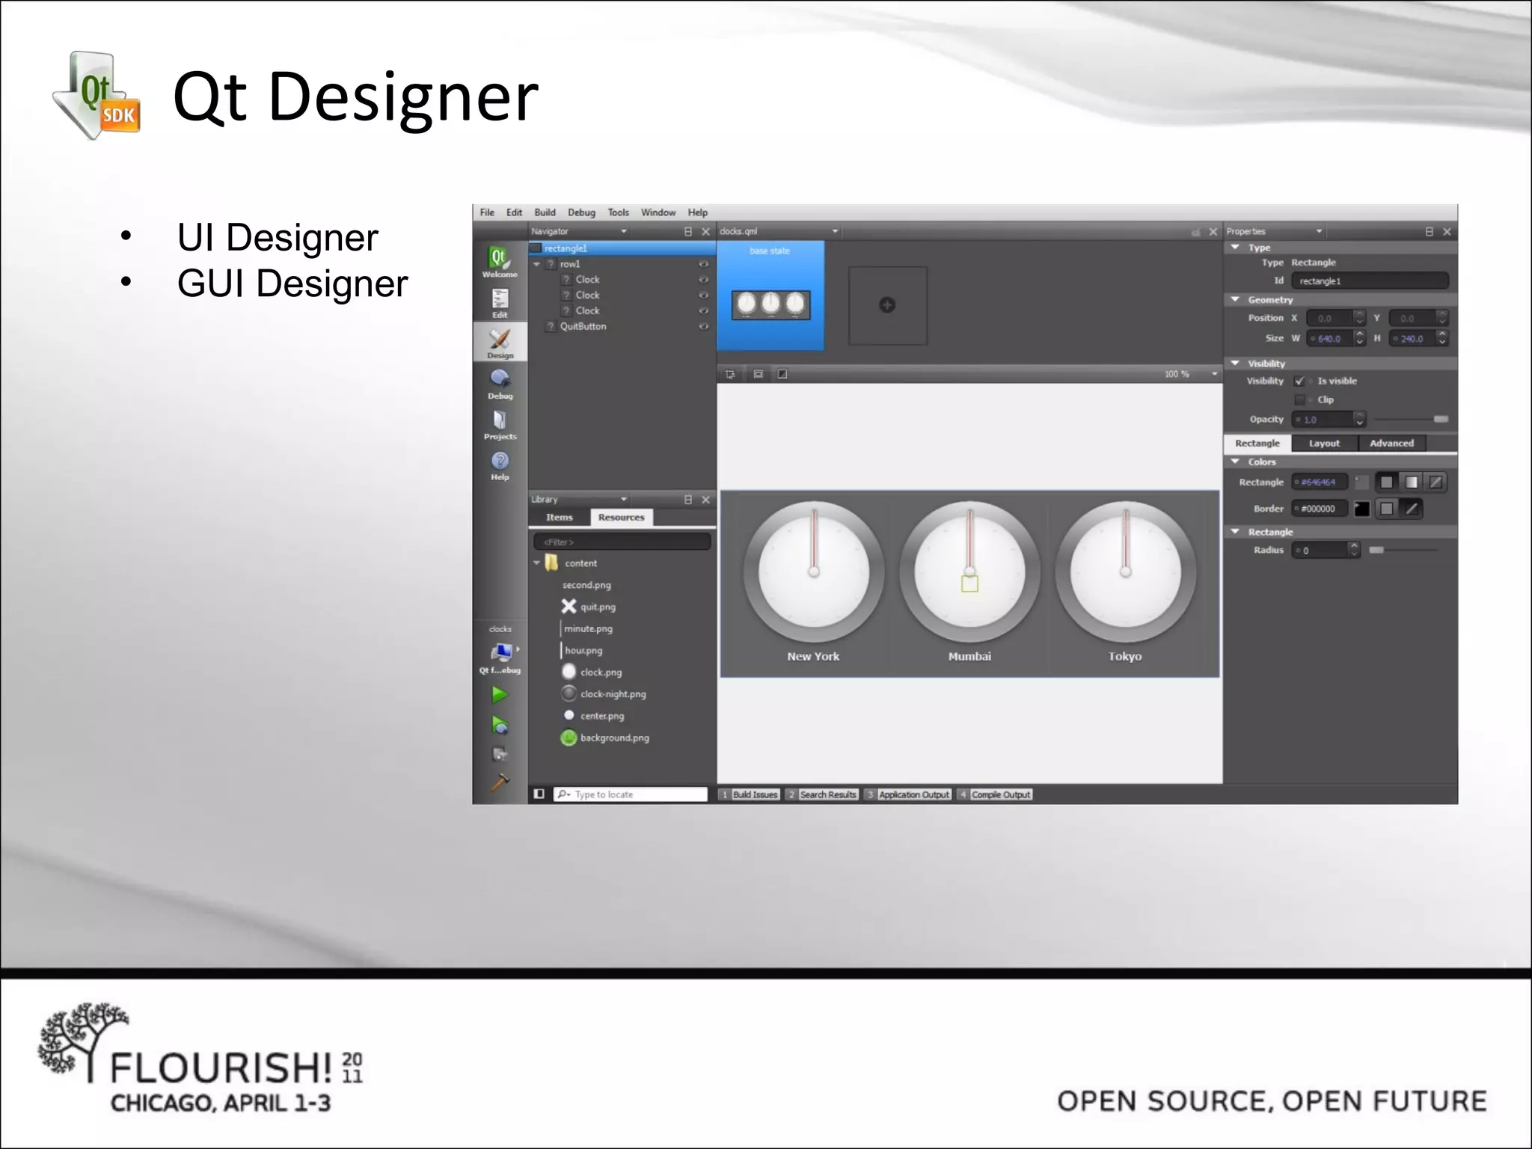Hide QuitButton using its eye icon
Image resolution: width=1532 pixels, height=1149 pixels.
click(703, 326)
